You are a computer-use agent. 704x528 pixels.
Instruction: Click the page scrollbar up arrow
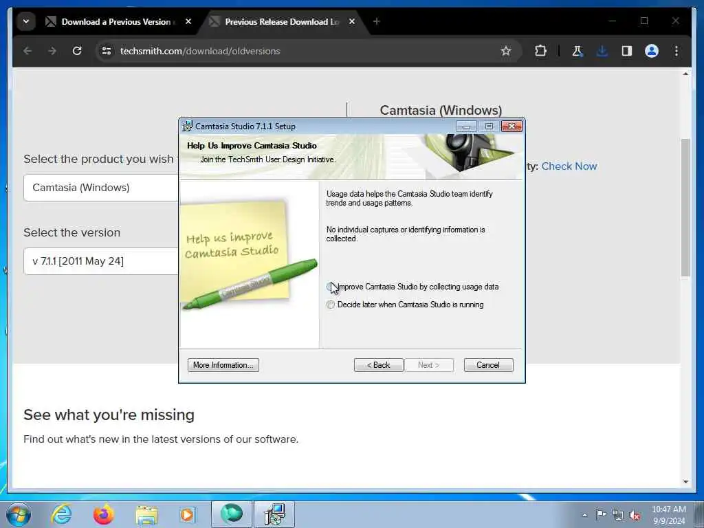(x=685, y=74)
